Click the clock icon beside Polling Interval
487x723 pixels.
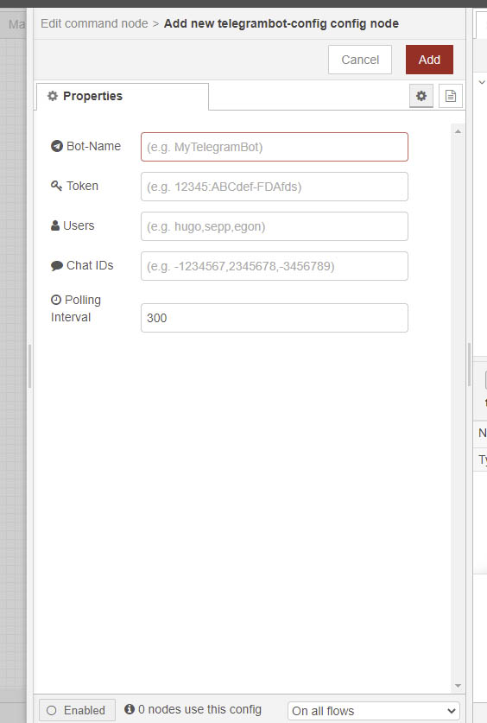56,300
